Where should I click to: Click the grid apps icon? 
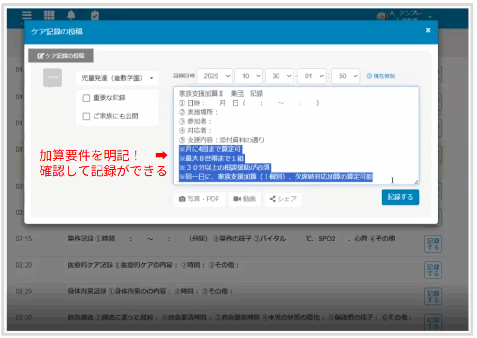tap(49, 15)
